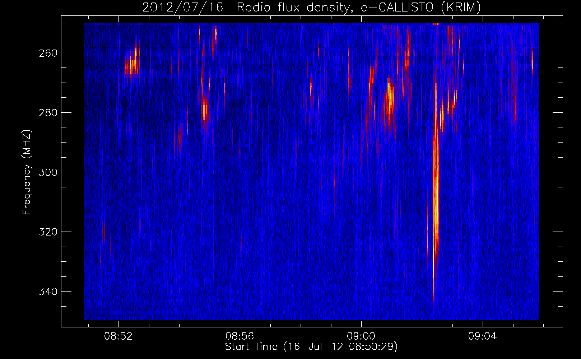581x359 pixels.
Task: Click the 280 frequency tick label
Action: (48, 113)
